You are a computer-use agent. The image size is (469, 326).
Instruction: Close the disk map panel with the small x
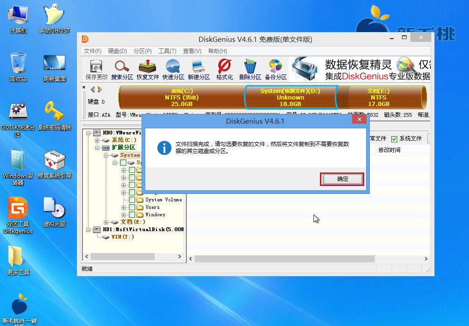[84, 87]
